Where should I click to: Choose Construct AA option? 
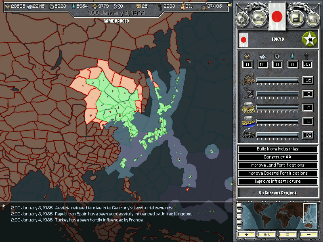coord(277,157)
